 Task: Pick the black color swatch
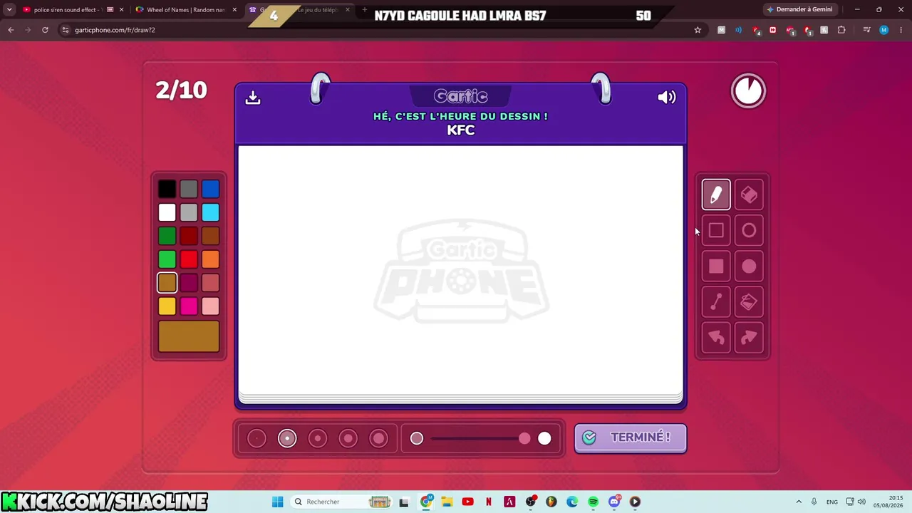coord(167,189)
